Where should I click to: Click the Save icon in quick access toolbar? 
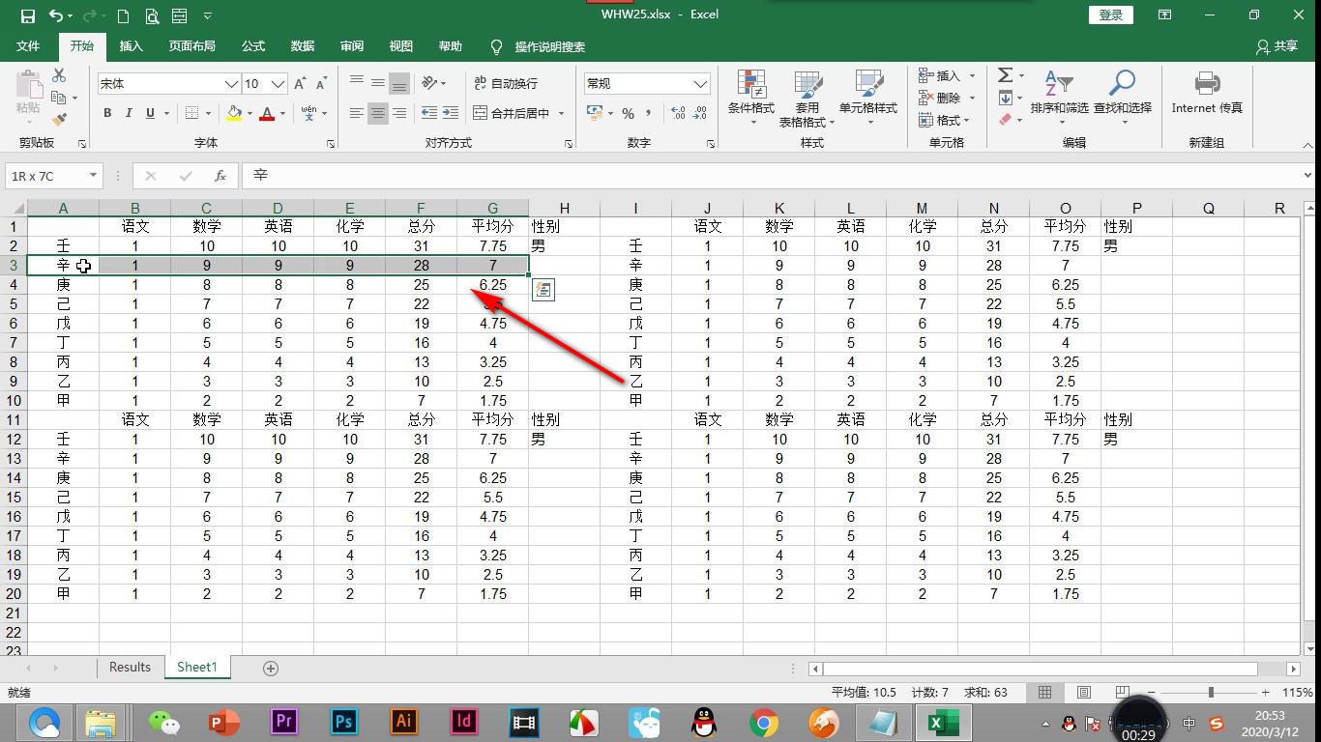tap(27, 15)
